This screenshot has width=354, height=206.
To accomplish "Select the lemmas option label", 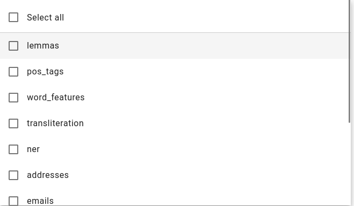I will (x=43, y=45).
